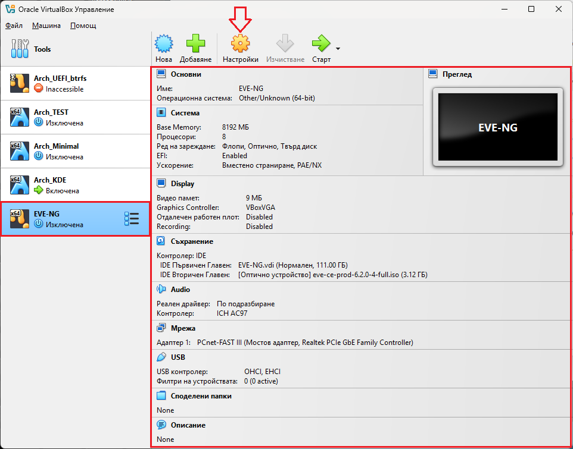Image resolution: width=573 pixels, height=449 pixels.
Task: Click the green plus Добавяне icon
Action: [195, 44]
